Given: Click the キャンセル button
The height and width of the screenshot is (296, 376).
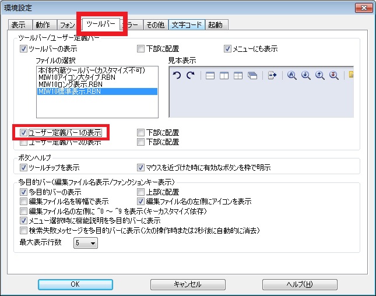Looking at the screenshot, I should click(187, 284).
